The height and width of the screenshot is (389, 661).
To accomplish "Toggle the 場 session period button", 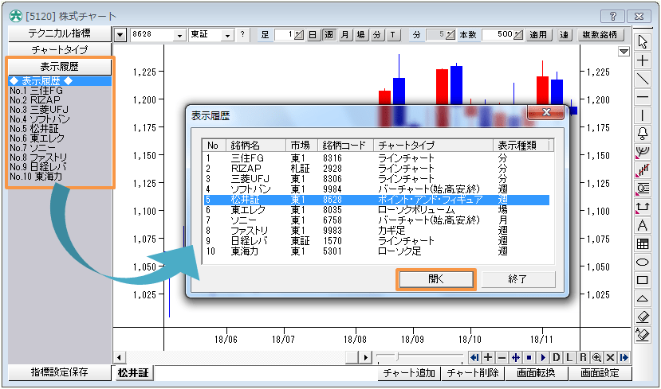I will [361, 34].
